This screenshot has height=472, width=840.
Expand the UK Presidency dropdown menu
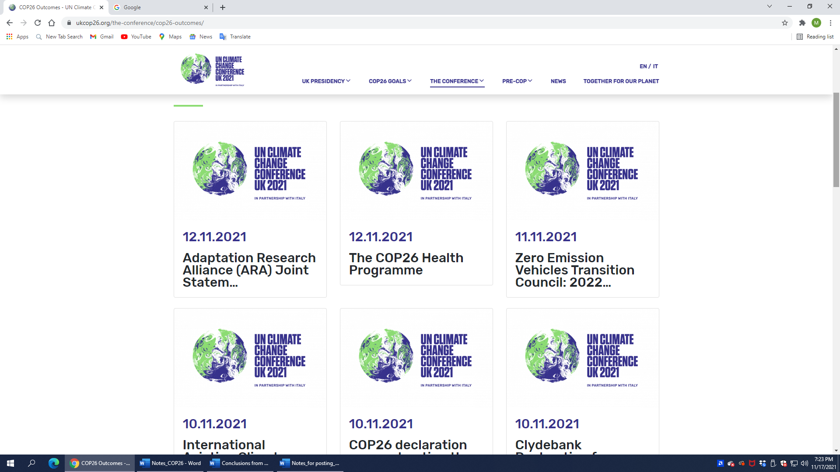coord(326,81)
